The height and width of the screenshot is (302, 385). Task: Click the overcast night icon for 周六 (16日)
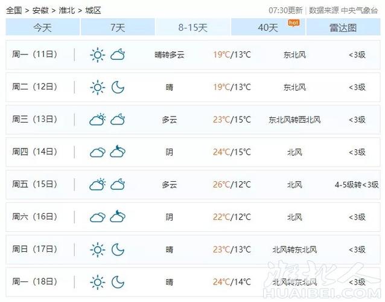tap(118, 216)
